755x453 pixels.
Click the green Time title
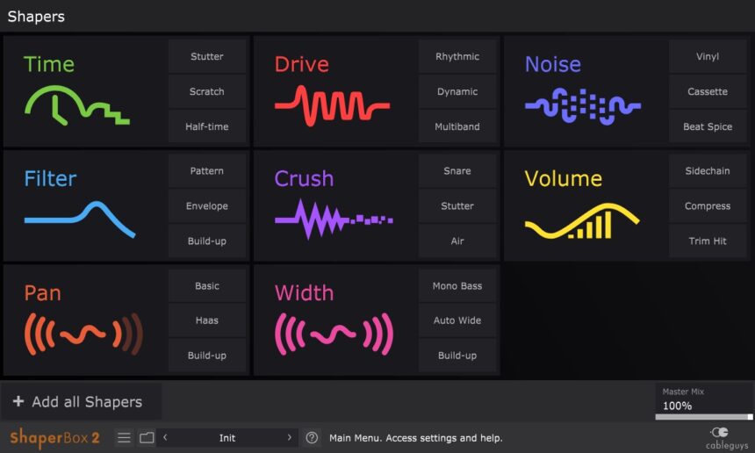49,64
